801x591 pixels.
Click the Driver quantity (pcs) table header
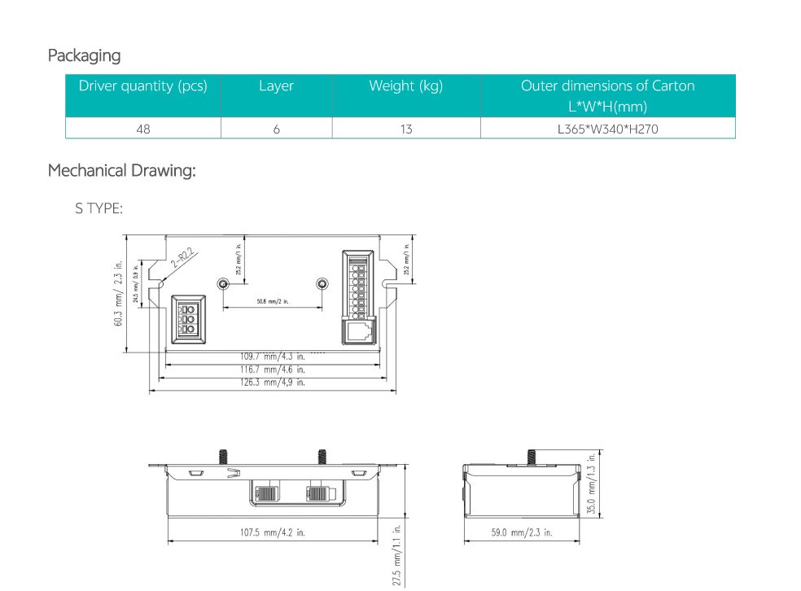coord(143,86)
